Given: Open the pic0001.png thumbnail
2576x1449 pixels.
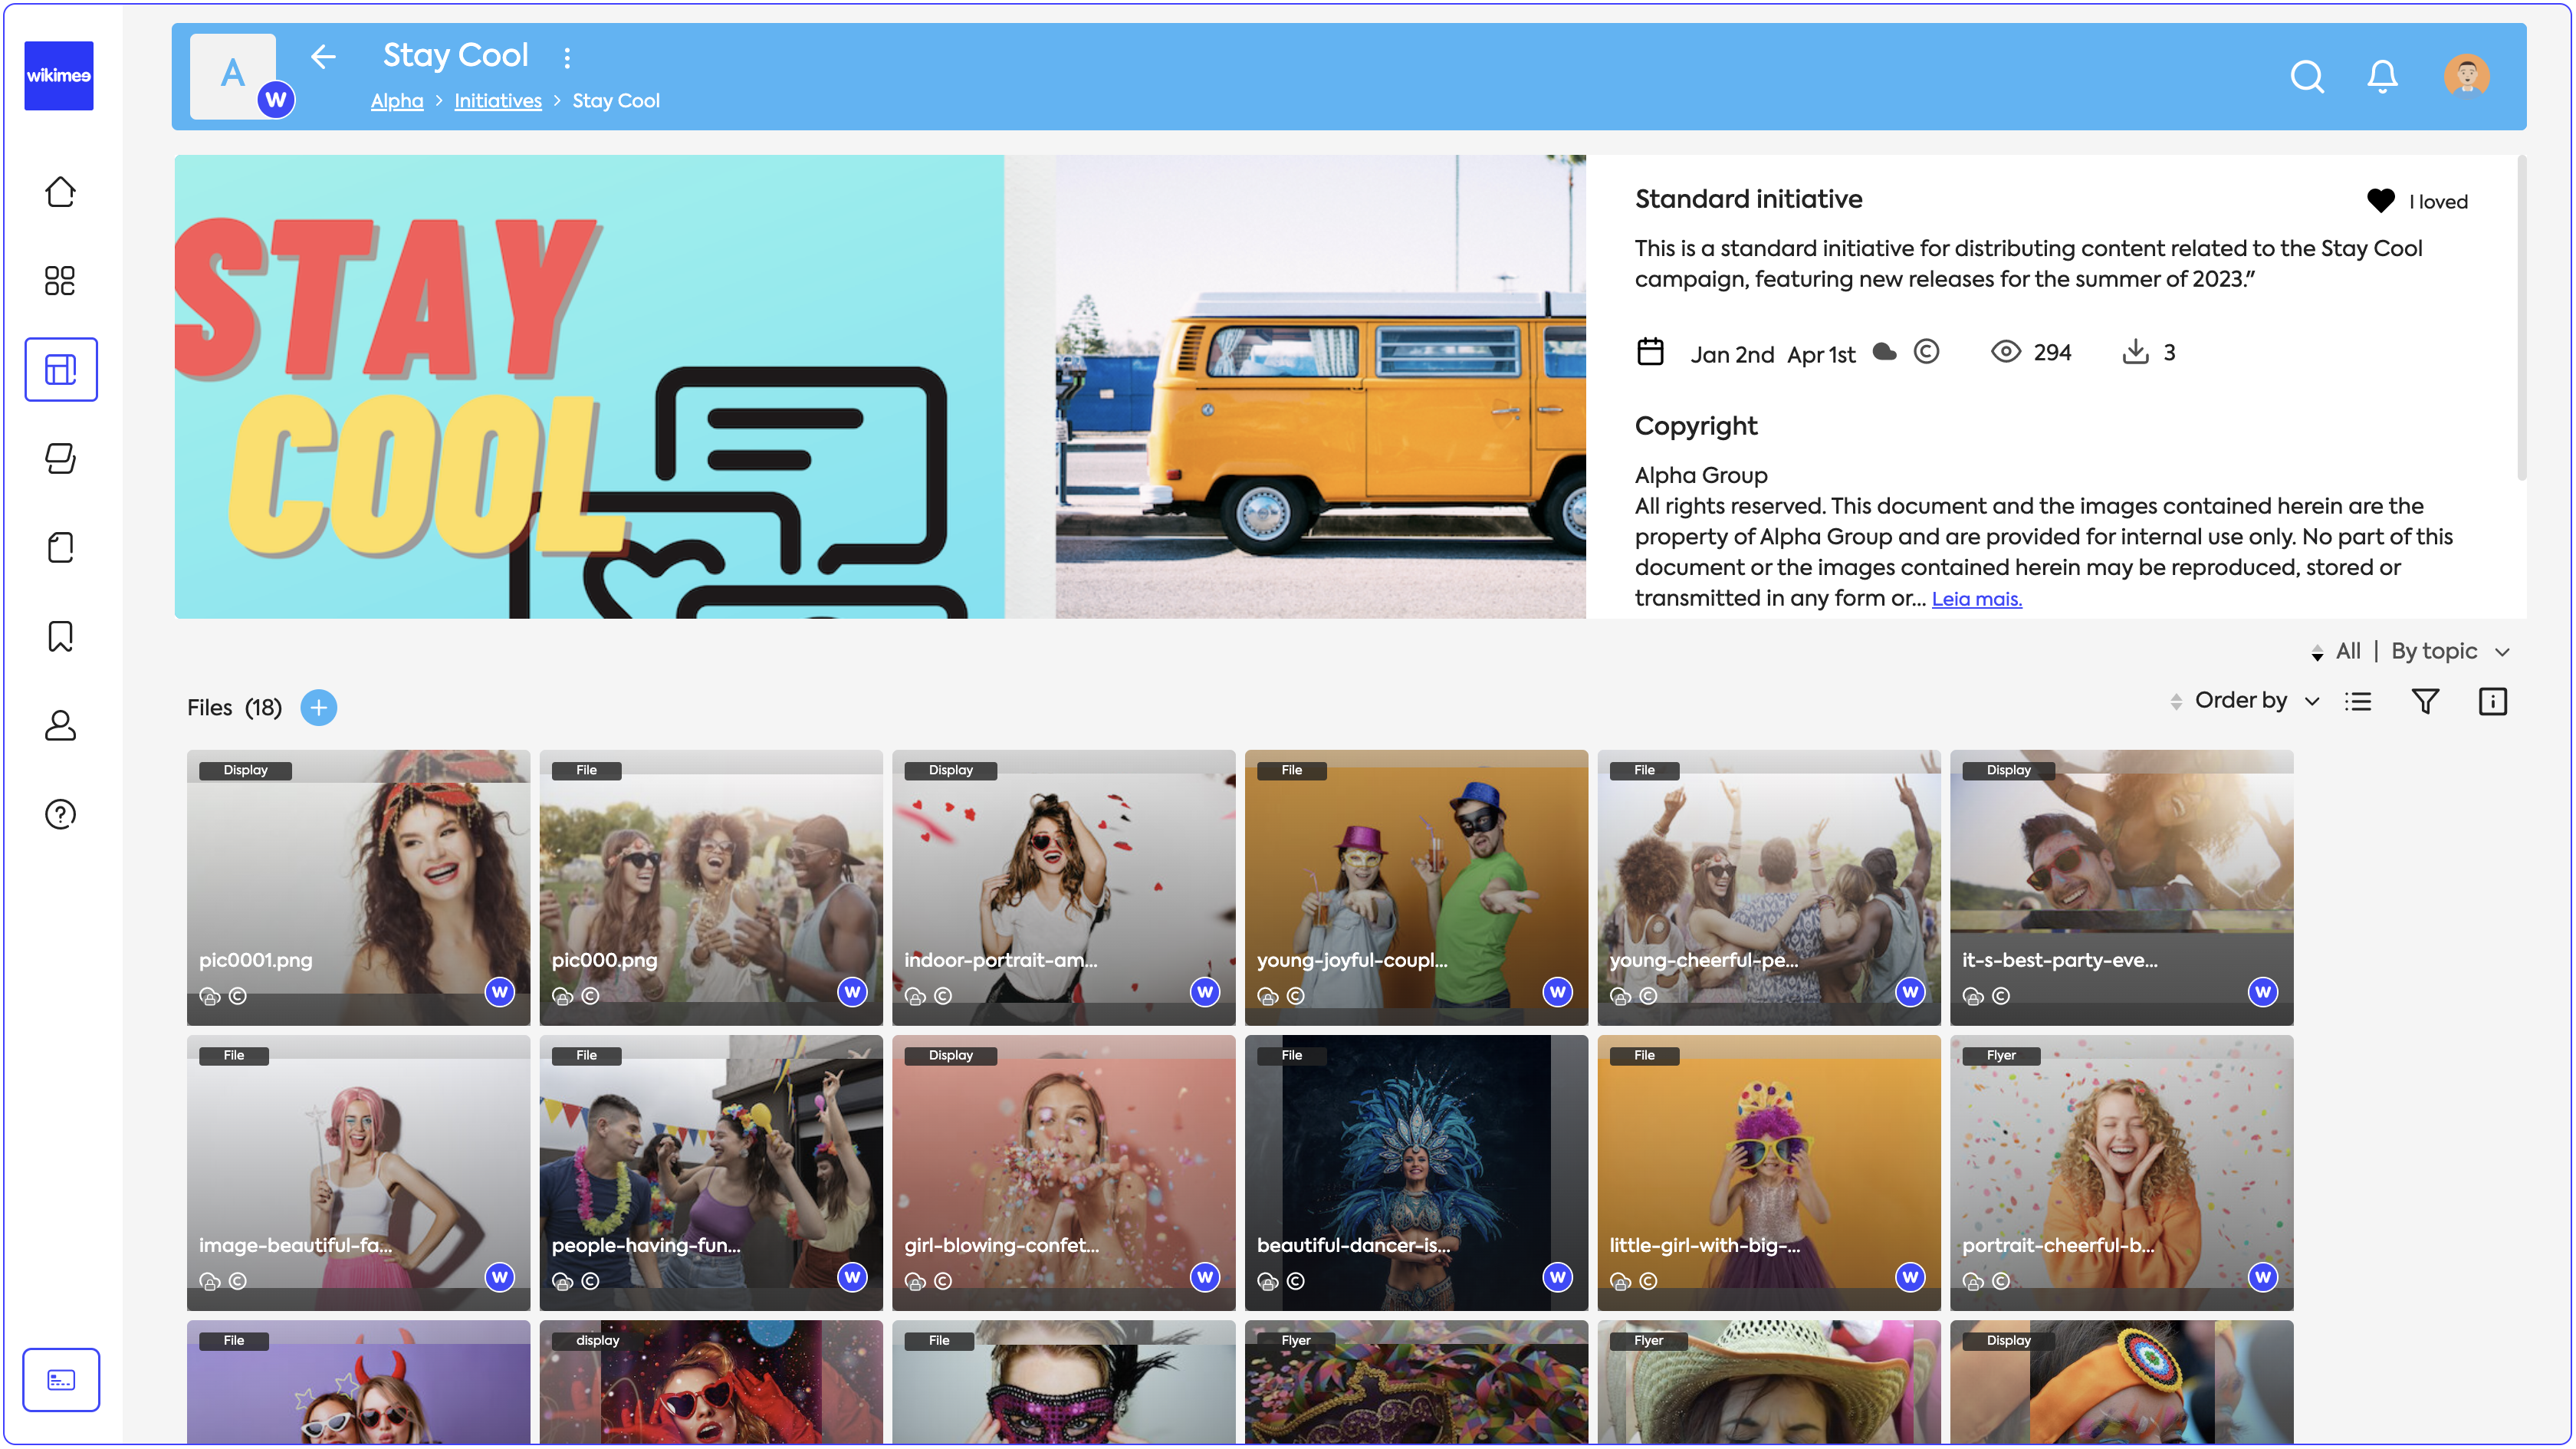Looking at the screenshot, I should point(358,887).
